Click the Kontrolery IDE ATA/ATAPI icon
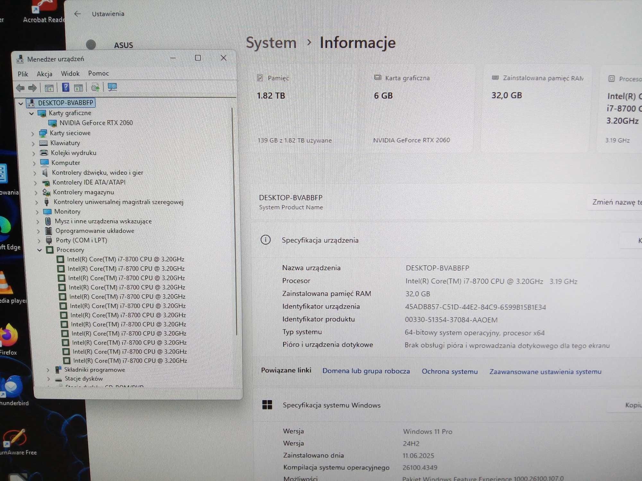The height and width of the screenshot is (481, 642). point(46,183)
